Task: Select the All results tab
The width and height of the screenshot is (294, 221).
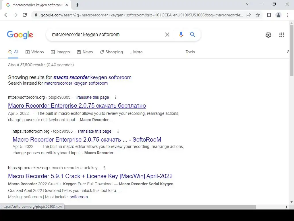Action: click(13, 52)
